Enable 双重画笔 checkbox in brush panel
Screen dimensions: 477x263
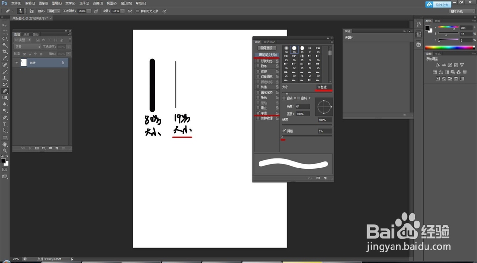click(258, 76)
